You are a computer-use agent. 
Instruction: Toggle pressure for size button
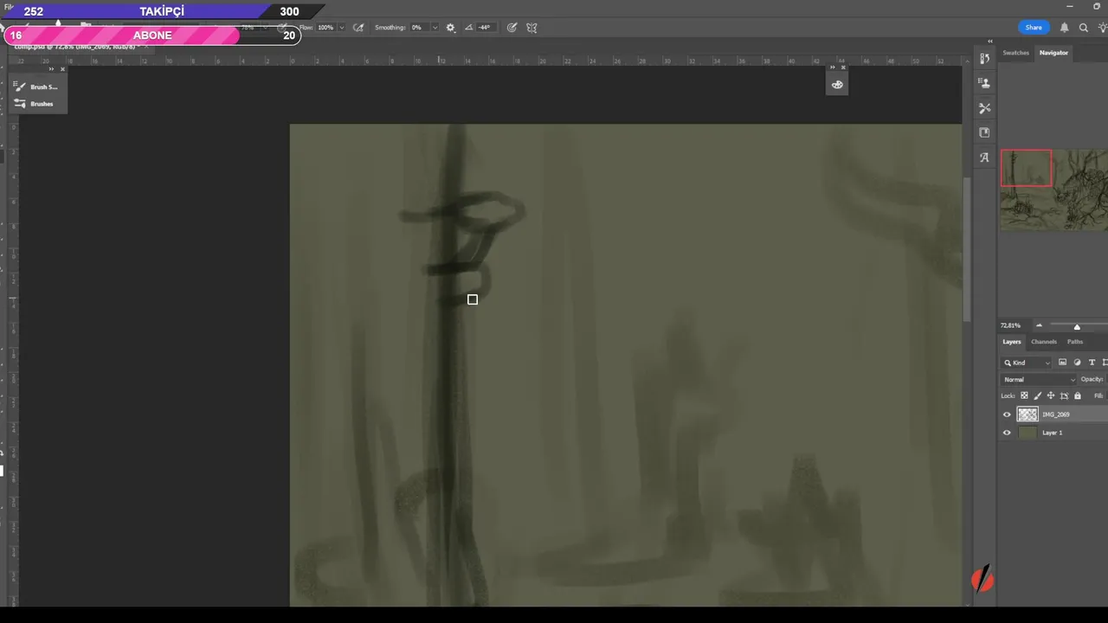click(x=512, y=28)
